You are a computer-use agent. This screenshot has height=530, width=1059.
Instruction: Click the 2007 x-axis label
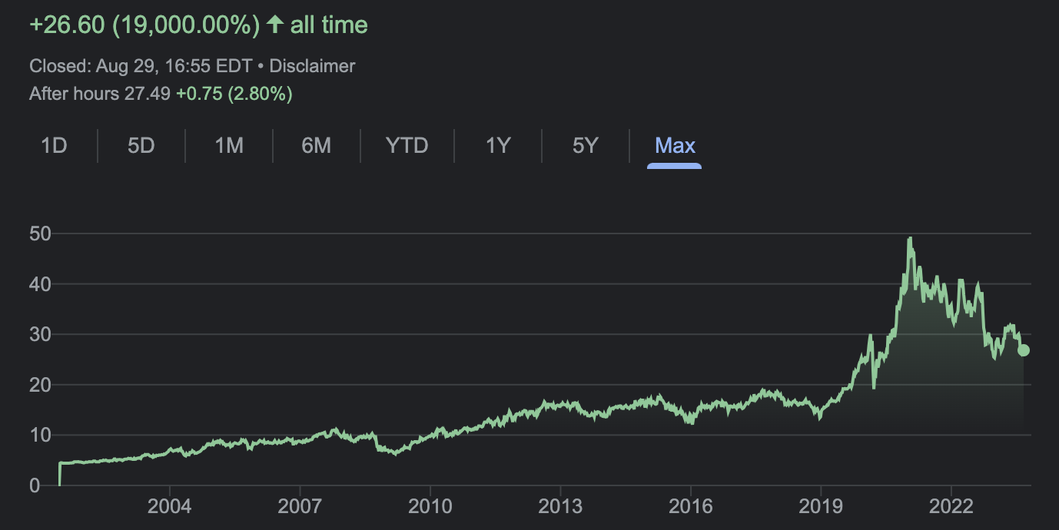[x=300, y=506]
